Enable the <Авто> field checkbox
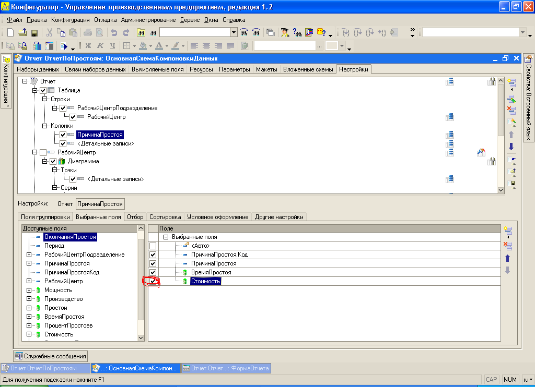Image resolution: width=535 pixels, height=387 pixels. [153, 246]
